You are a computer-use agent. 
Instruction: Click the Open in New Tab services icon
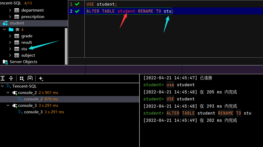[x=30, y=78]
